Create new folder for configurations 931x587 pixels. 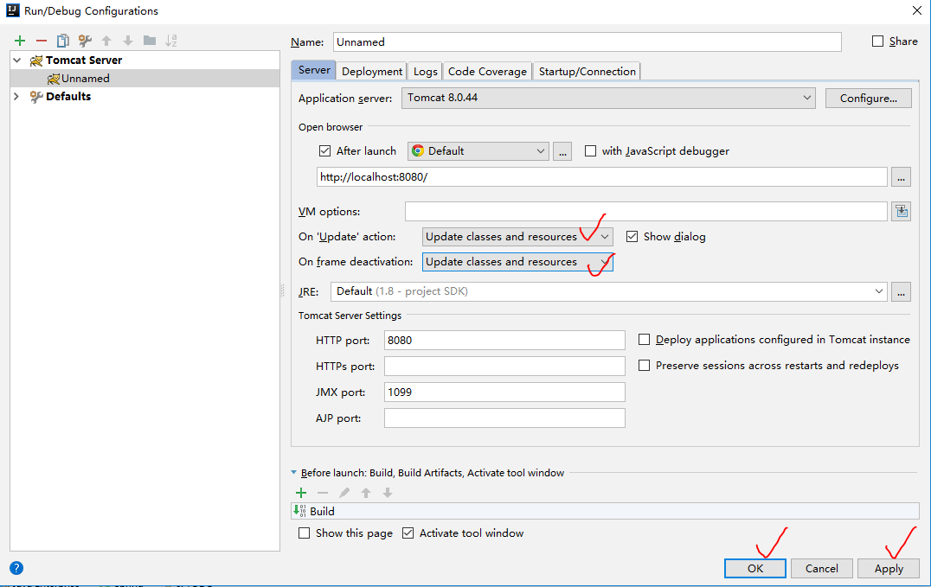[150, 41]
